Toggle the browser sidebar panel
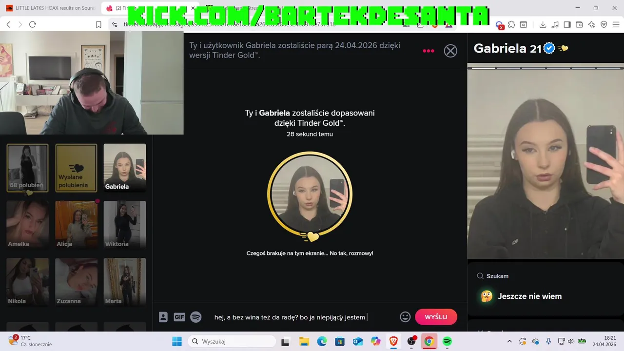The image size is (624, 351). 567,24
